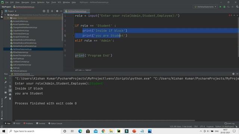This screenshot has width=239, height=134.
Task: Open the Refactor menu
Action: pyautogui.click(x=41, y=2)
